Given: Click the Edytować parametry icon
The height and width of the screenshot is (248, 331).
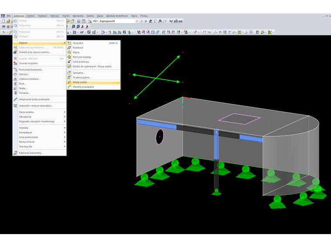Looking at the screenshot, I should (x=15, y=153).
